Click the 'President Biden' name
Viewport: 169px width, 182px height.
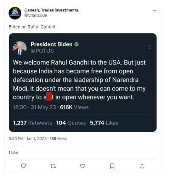pos(51,44)
